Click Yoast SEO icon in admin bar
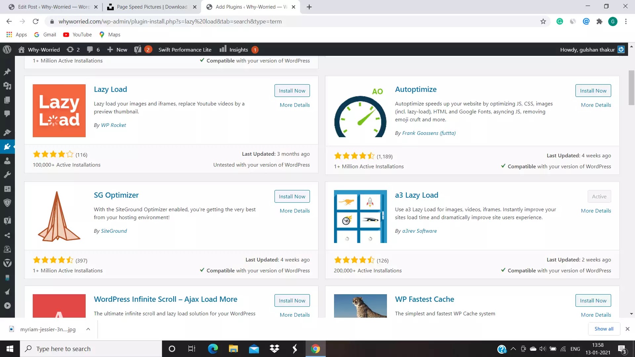The image size is (635, 357). coord(138,50)
